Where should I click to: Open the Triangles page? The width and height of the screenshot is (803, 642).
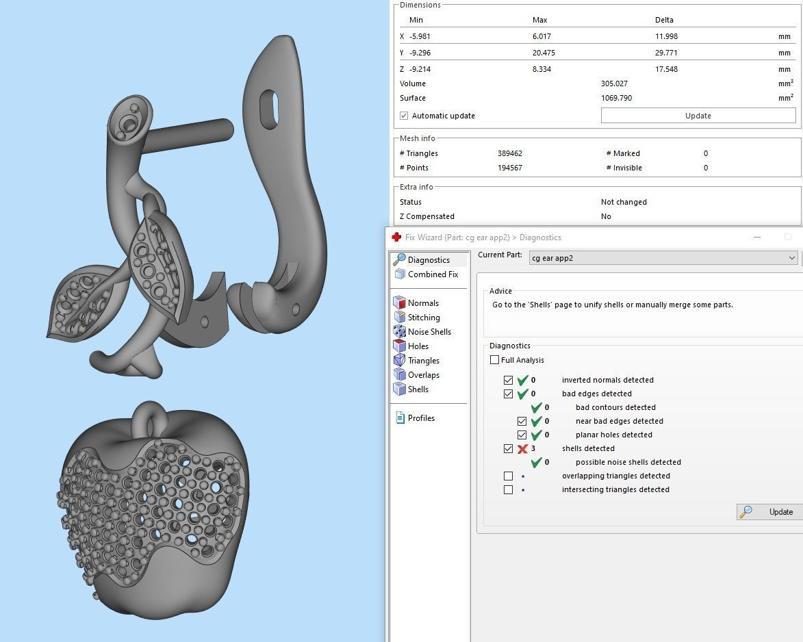pyautogui.click(x=424, y=361)
